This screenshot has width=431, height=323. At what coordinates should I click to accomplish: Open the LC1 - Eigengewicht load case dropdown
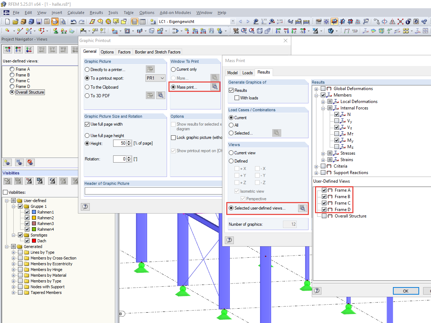(233, 22)
